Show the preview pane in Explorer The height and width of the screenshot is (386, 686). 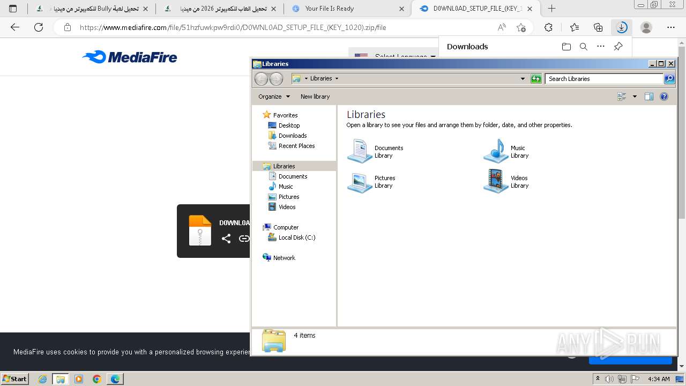(649, 96)
